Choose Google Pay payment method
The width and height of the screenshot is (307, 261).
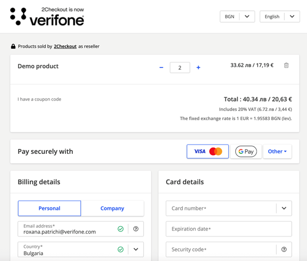[246, 151]
